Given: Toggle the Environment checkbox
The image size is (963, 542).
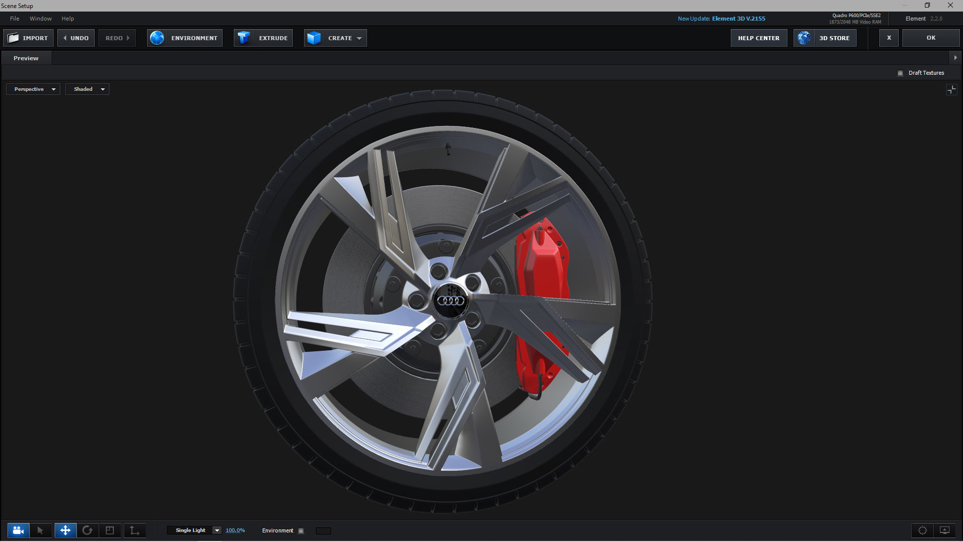Looking at the screenshot, I should [x=301, y=530].
